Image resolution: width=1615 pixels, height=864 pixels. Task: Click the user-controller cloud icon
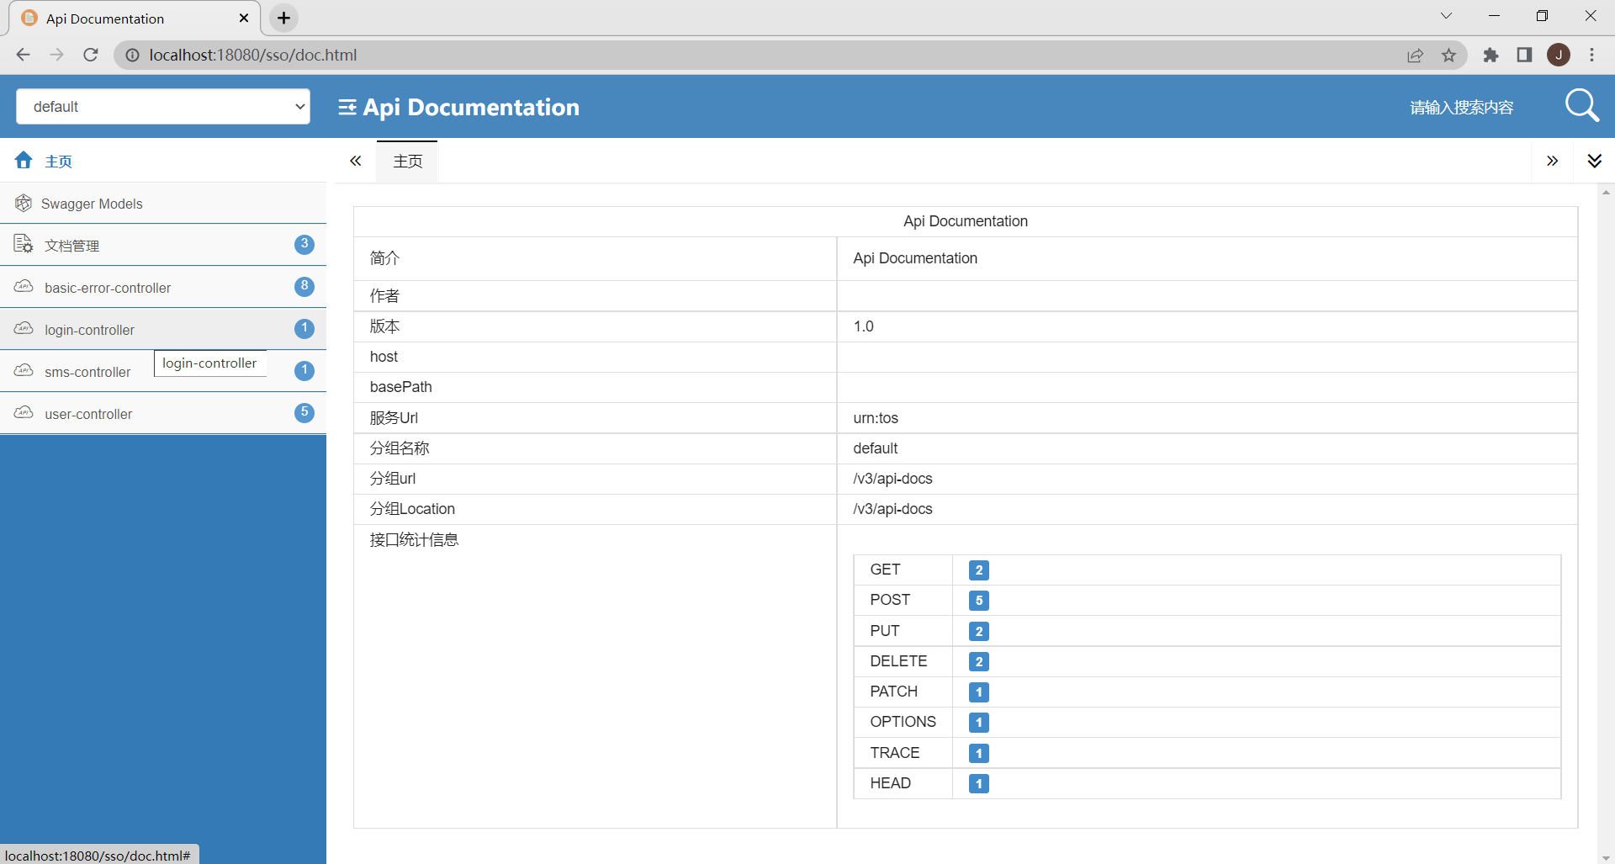(24, 412)
